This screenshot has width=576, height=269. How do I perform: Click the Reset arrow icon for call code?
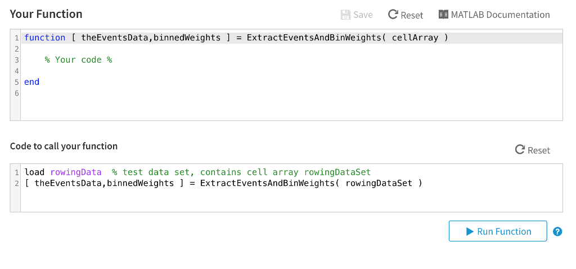[520, 150]
